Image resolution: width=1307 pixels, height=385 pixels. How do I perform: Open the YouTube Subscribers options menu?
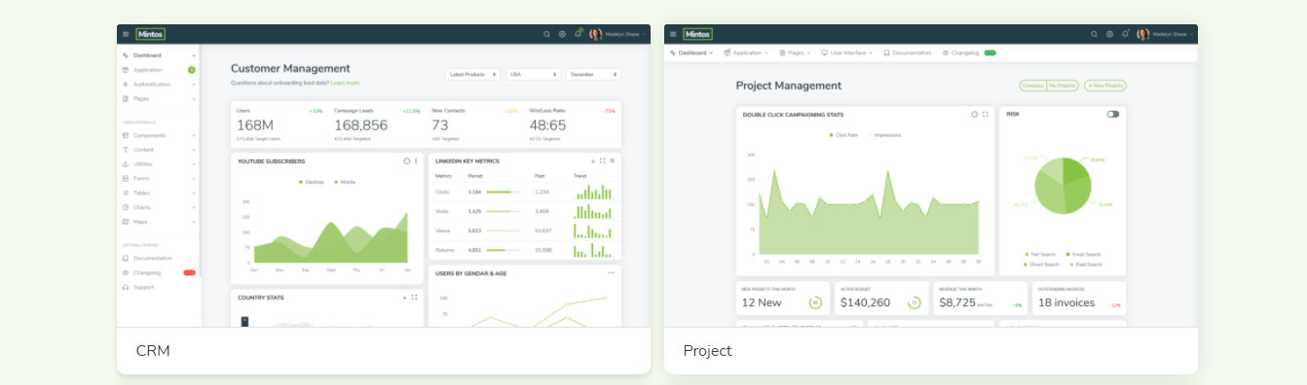pyautogui.click(x=416, y=160)
